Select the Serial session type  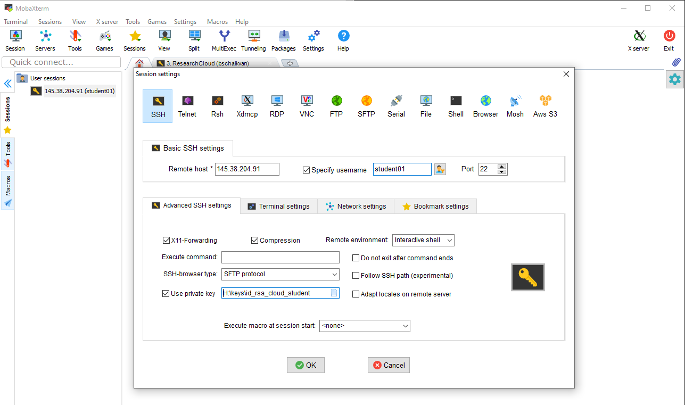pos(396,106)
